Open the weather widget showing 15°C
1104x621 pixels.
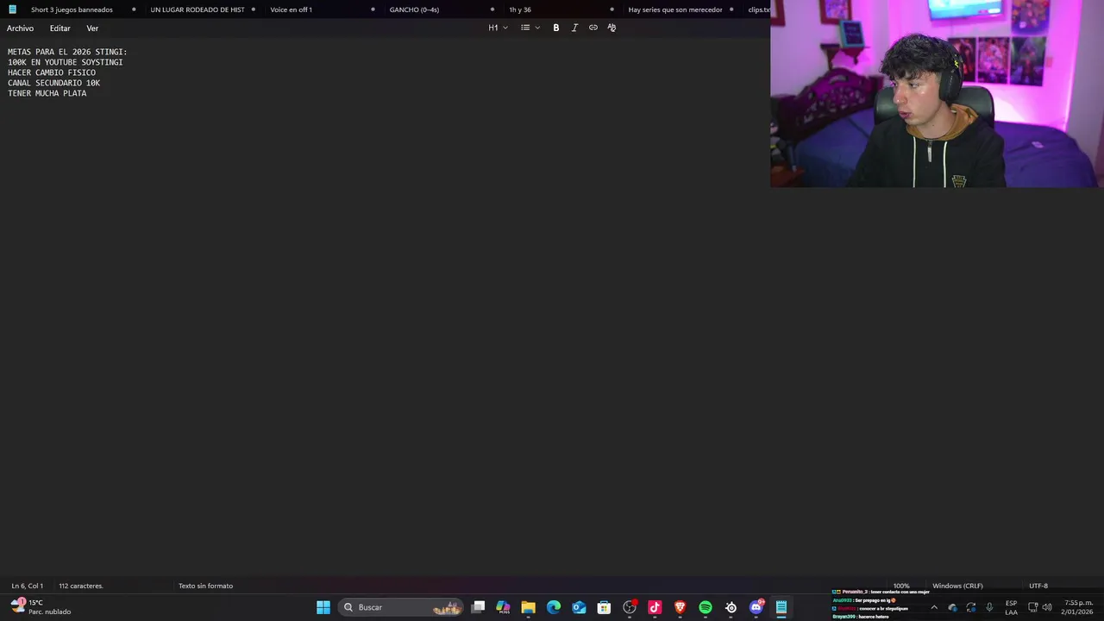41,607
